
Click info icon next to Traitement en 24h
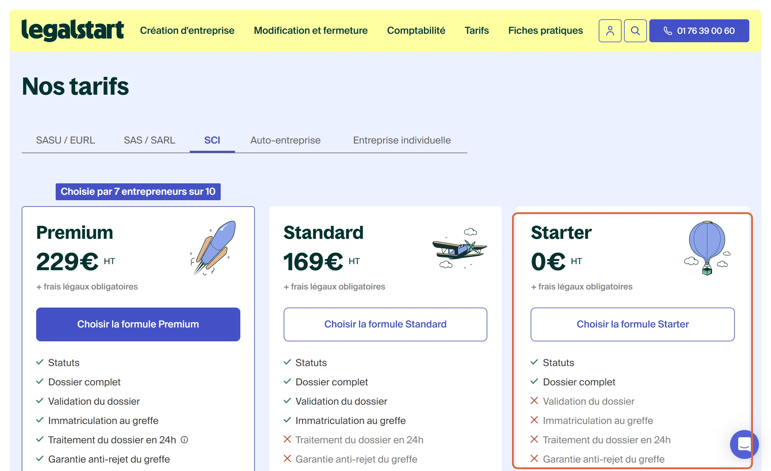(x=185, y=440)
